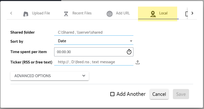Image resolution: width=204 pixels, height=109 pixels.
Task: Enable the Add Another checkbox
Action: 112,94
